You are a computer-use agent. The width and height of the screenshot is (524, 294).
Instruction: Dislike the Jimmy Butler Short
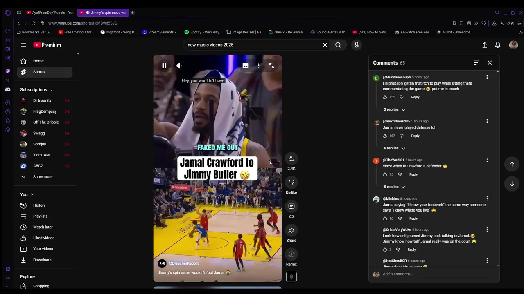point(291,183)
